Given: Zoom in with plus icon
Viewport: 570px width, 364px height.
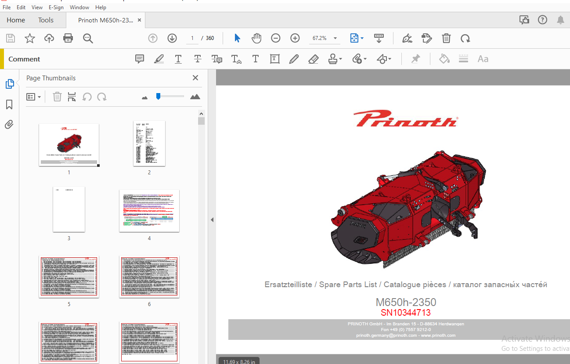Looking at the screenshot, I should pyautogui.click(x=295, y=38).
